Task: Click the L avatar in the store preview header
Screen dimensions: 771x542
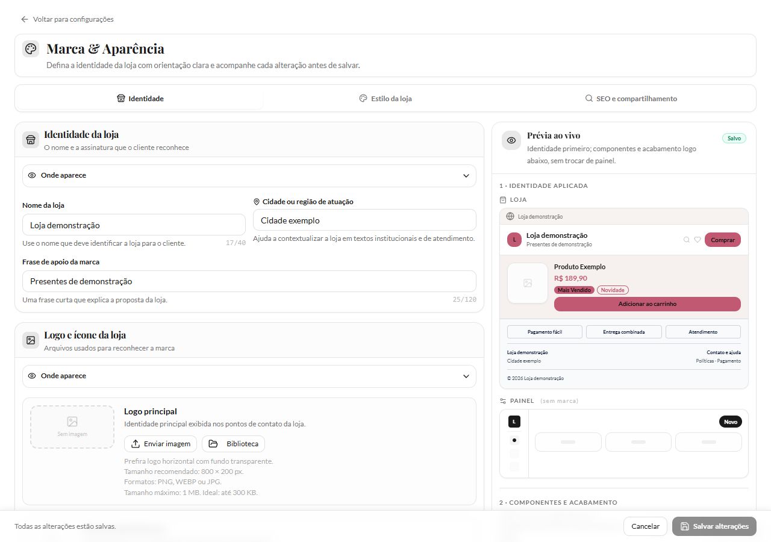Action: [x=514, y=240]
